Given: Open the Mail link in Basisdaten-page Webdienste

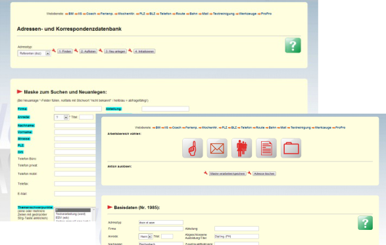Looking at the screenshot, I should pyautogui.click(x=283, y=127).
